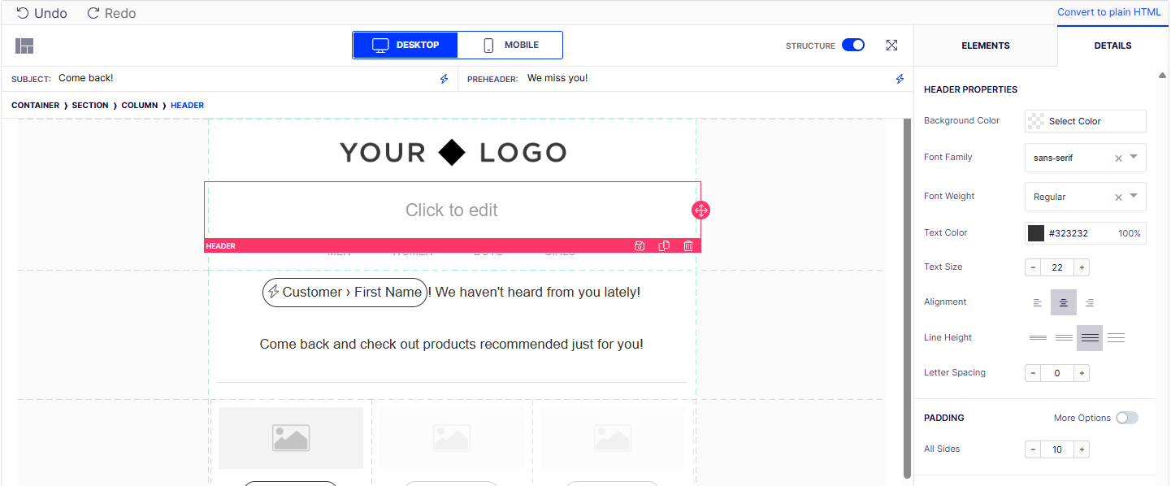Open the Elements tab
Viewport: 1171px width, 486px height.
(985, 46)
